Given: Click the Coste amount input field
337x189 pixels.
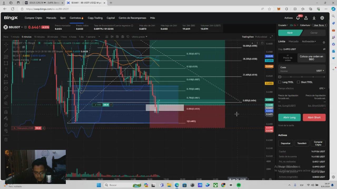Looking at the screenshot, I should (x=302, y=69).
